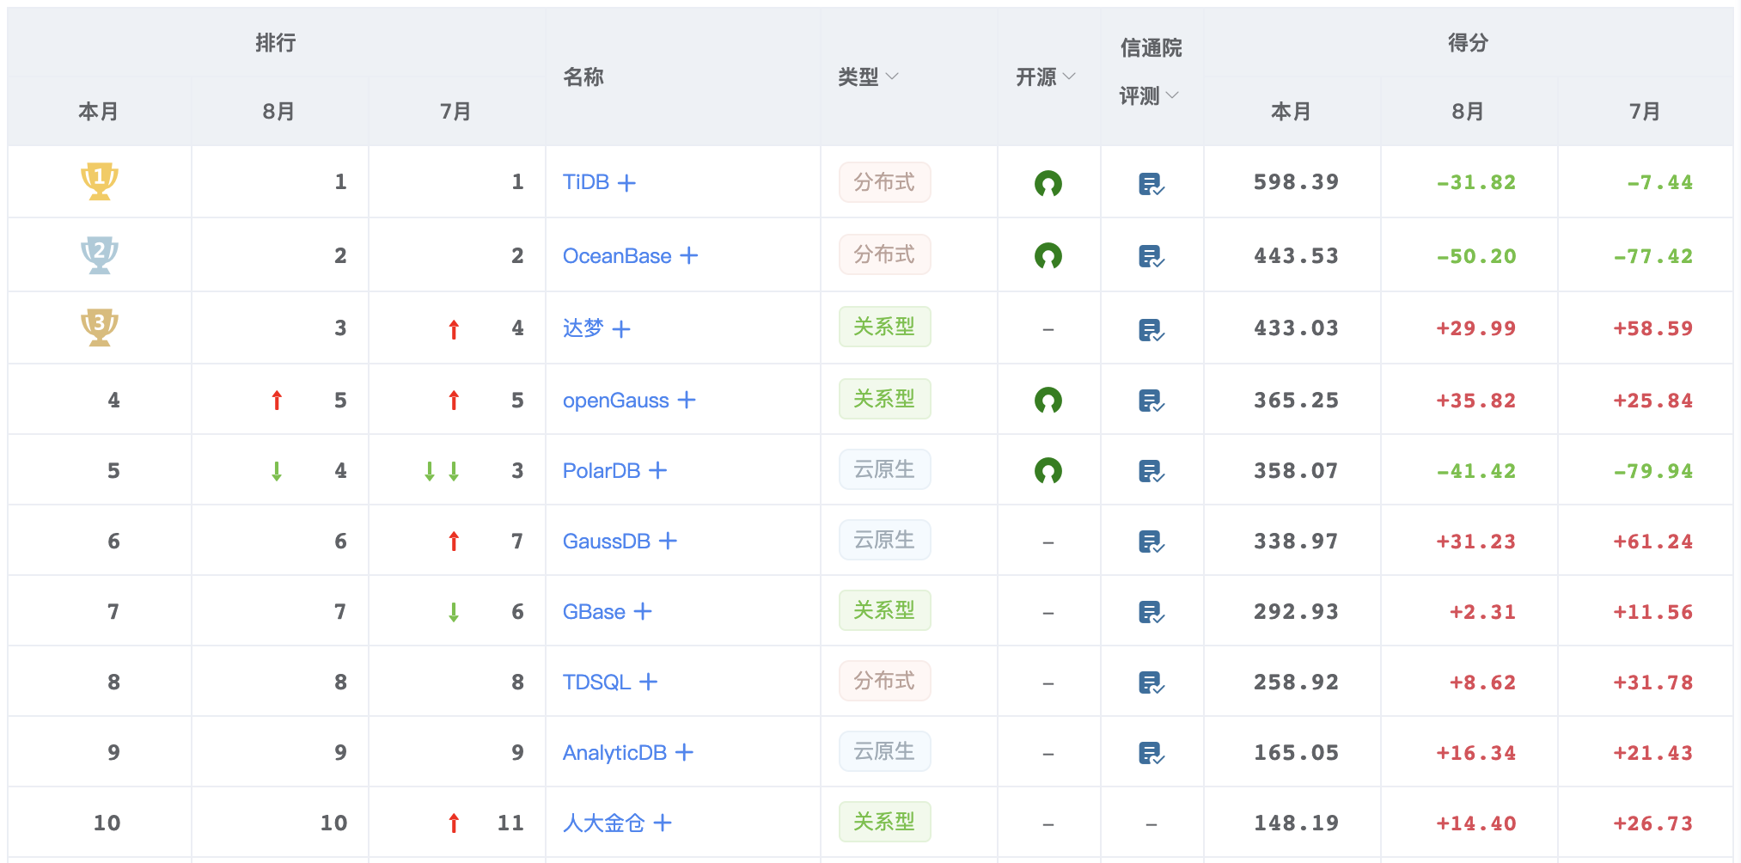Click the 云原生 tag in GaussDB row
This screenshot has height=863, width=1741.
pos(884,540)
